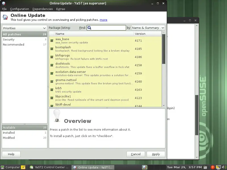Open the Configuration menu
Image resolution: width=227 pixels, height=170 pixels.
(20, 9)
